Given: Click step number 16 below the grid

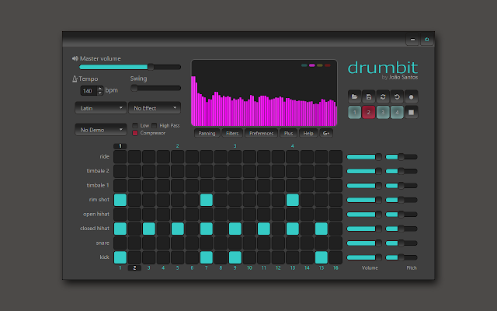Looking at the screenshot, I should click(x=335, y=268).
